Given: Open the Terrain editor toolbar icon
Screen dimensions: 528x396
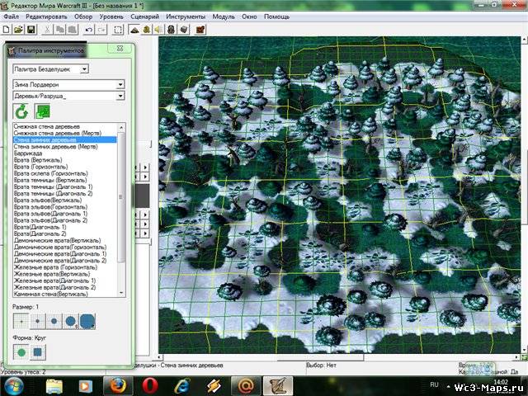Looking at the screenshot, I should [x=136, y=29].
